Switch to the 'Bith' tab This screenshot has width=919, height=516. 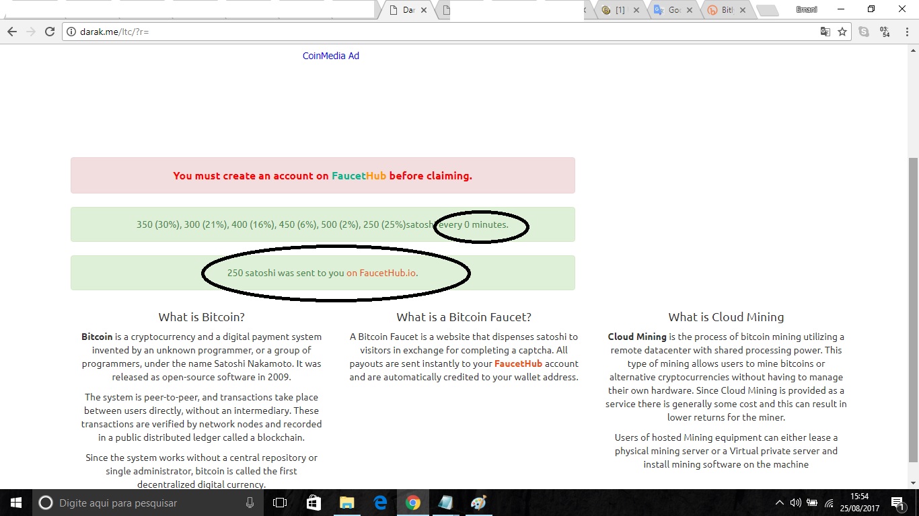(727, 10)
